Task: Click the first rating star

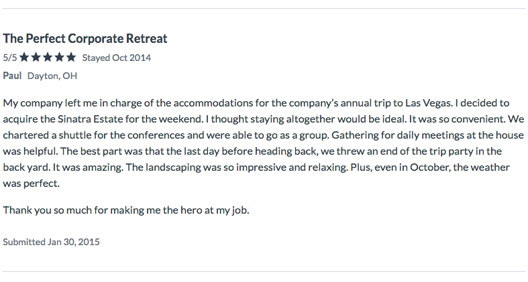Action: tap(24, 58)
